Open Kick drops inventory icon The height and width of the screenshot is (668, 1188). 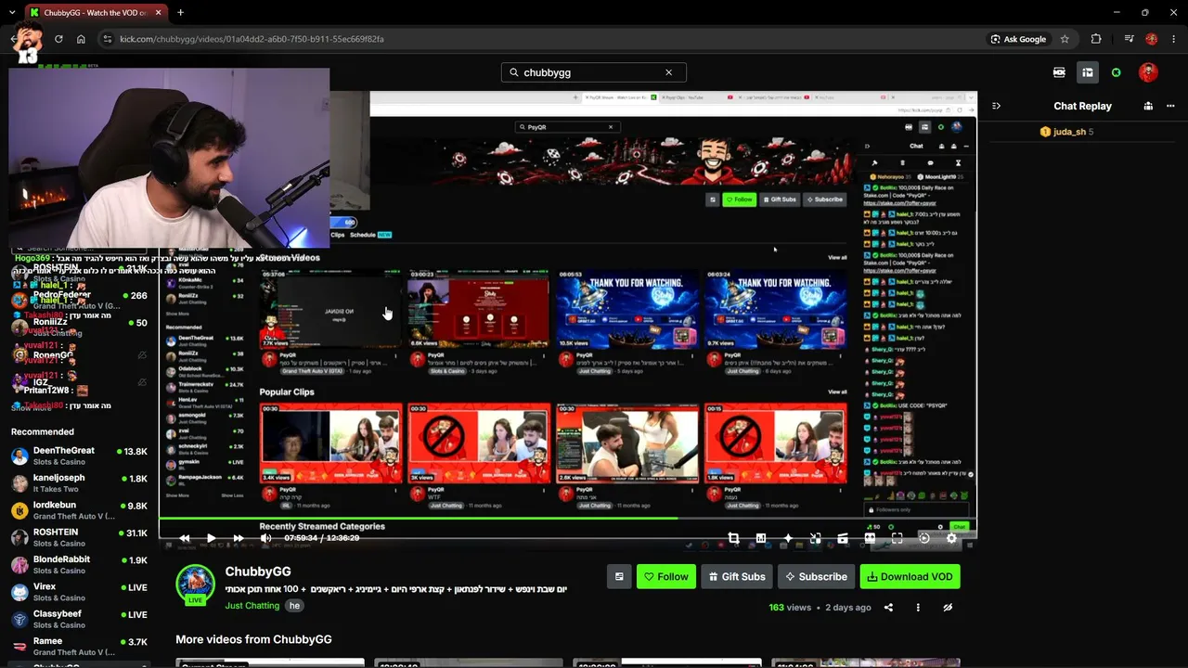[x=1088, y=72]
